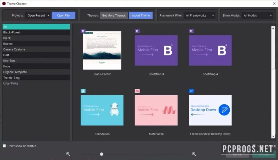Image resolution: width=278 pixels, height=160 pixels.
Task: Click the Frameworkless badge icon
Action: coord(191,91)
